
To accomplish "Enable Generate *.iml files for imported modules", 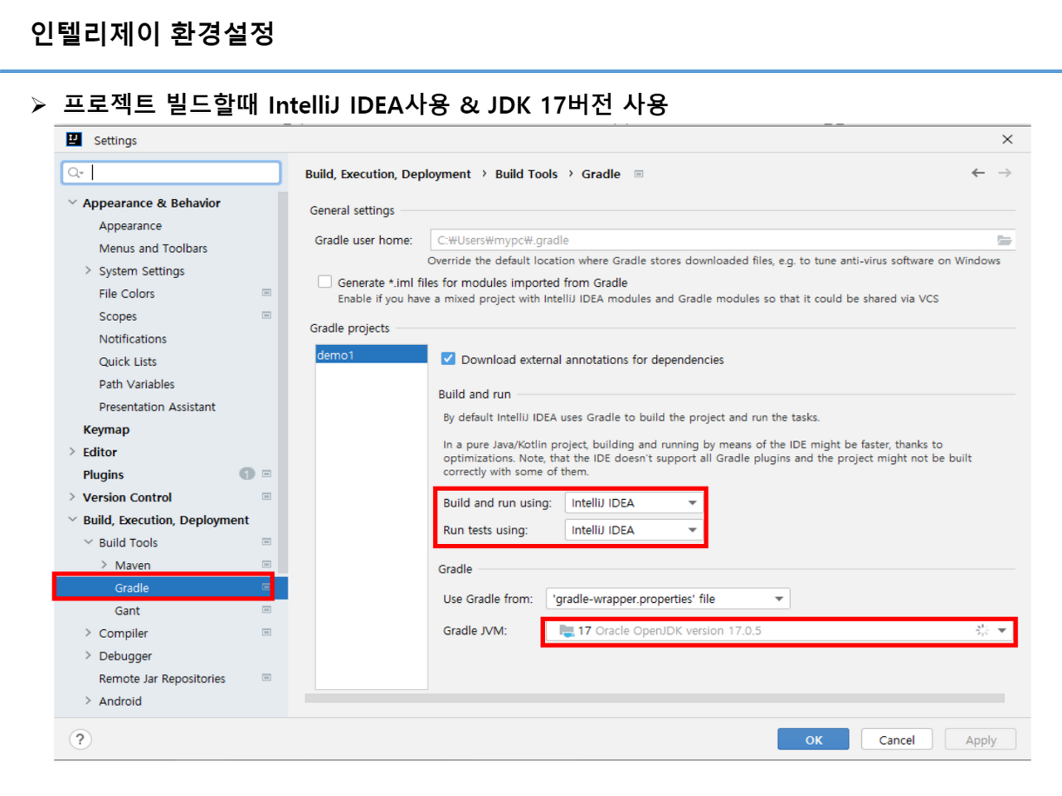I will pyautogui.click(x=325, y=282).
